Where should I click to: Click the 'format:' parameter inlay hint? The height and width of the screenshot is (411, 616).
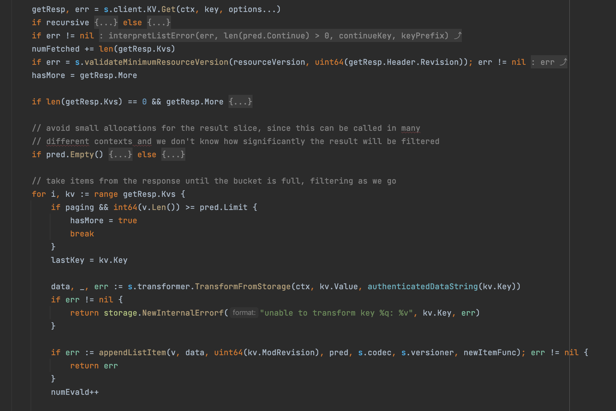click(x=244, y=313)
